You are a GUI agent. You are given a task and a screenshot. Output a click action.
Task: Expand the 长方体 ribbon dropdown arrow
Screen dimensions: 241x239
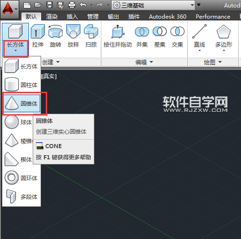15,51
